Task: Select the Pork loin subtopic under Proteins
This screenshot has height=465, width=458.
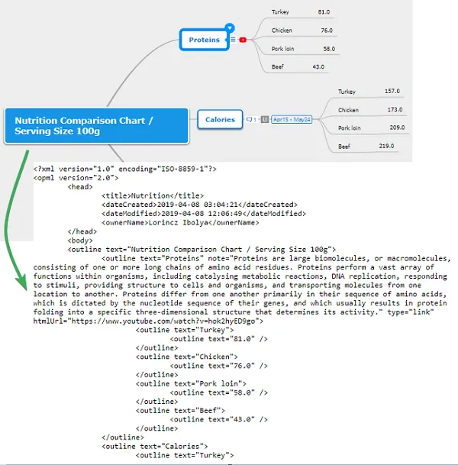Action: pyautogui.click(x=282, y=49)
